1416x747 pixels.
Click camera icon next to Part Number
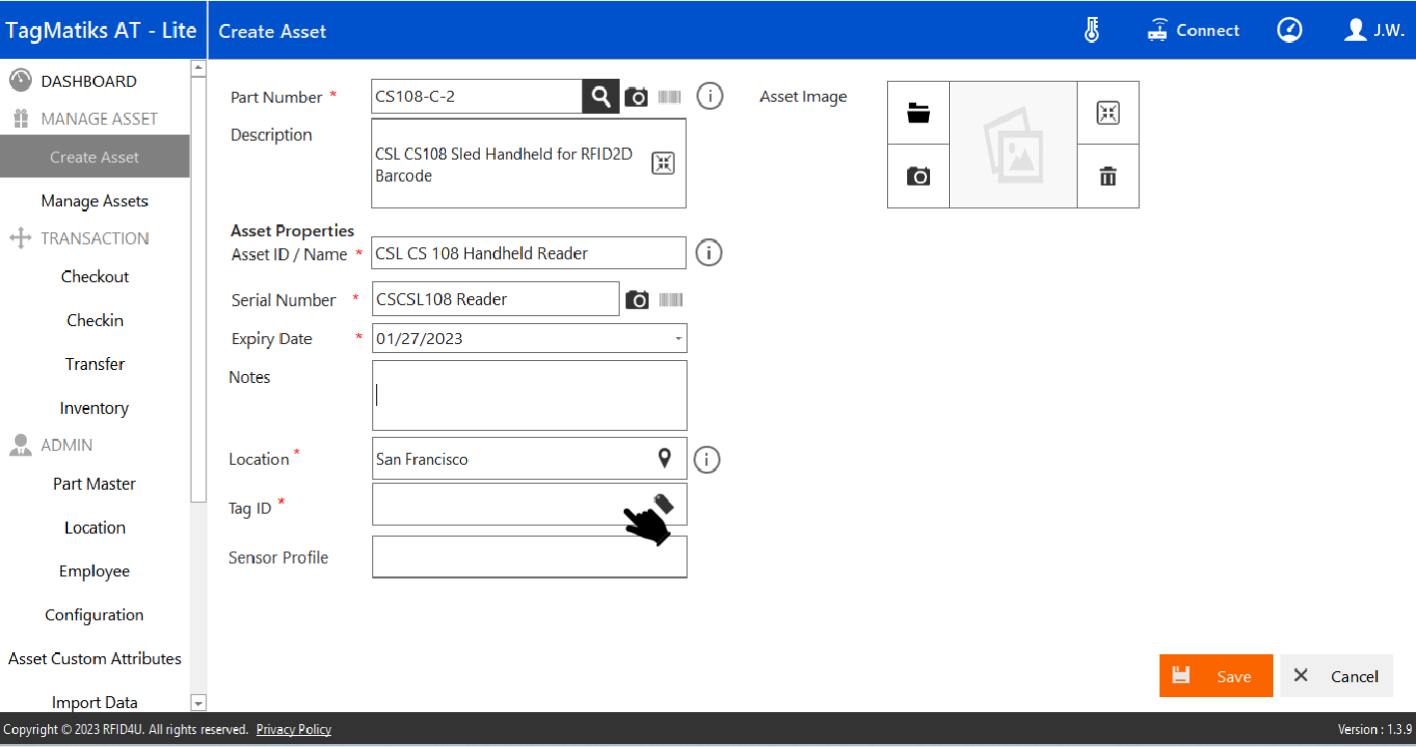point(636,97)
